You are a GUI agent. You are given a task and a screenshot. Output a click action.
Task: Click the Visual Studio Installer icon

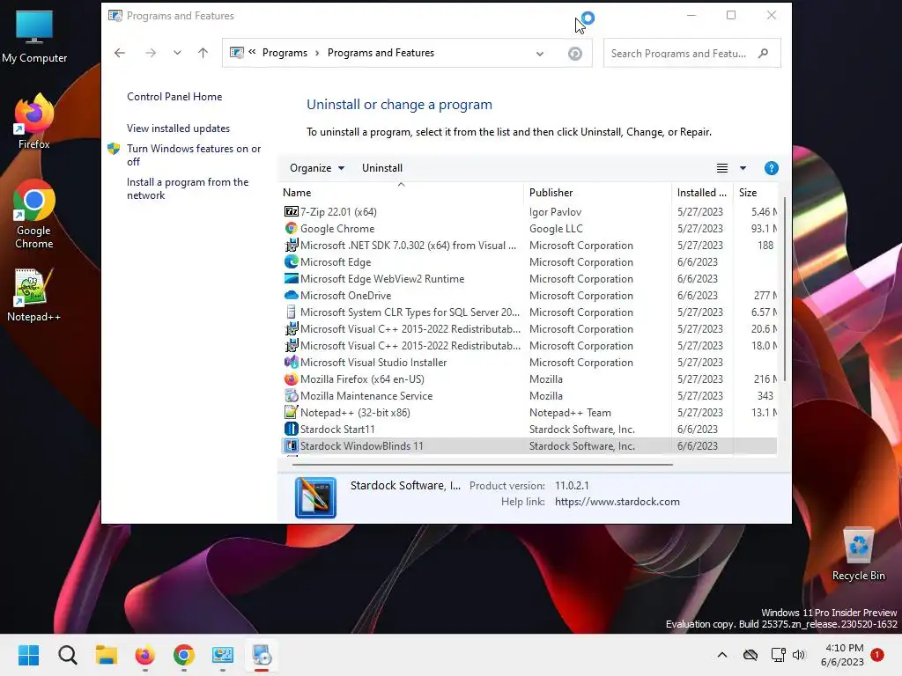tap(291, 362)
